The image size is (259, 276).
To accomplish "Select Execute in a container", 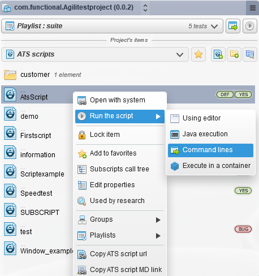I will pyautogui.click(x=210, y=166).
